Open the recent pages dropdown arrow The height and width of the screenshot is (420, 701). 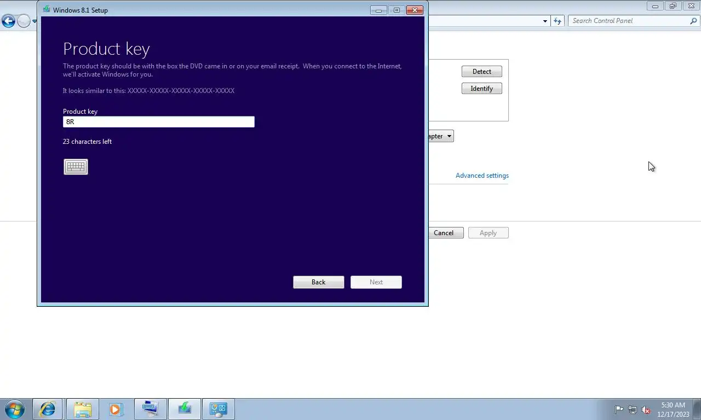[35, 21]
